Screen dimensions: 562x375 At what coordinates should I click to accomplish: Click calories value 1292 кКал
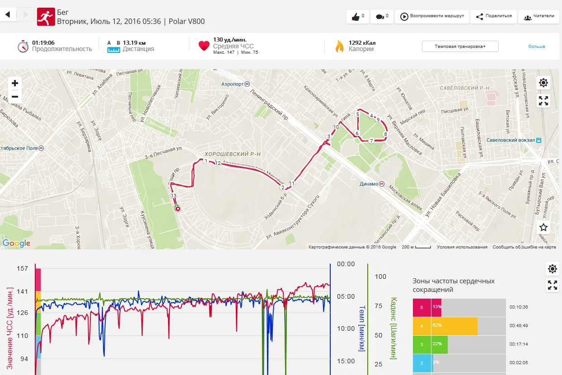(362, 43)
